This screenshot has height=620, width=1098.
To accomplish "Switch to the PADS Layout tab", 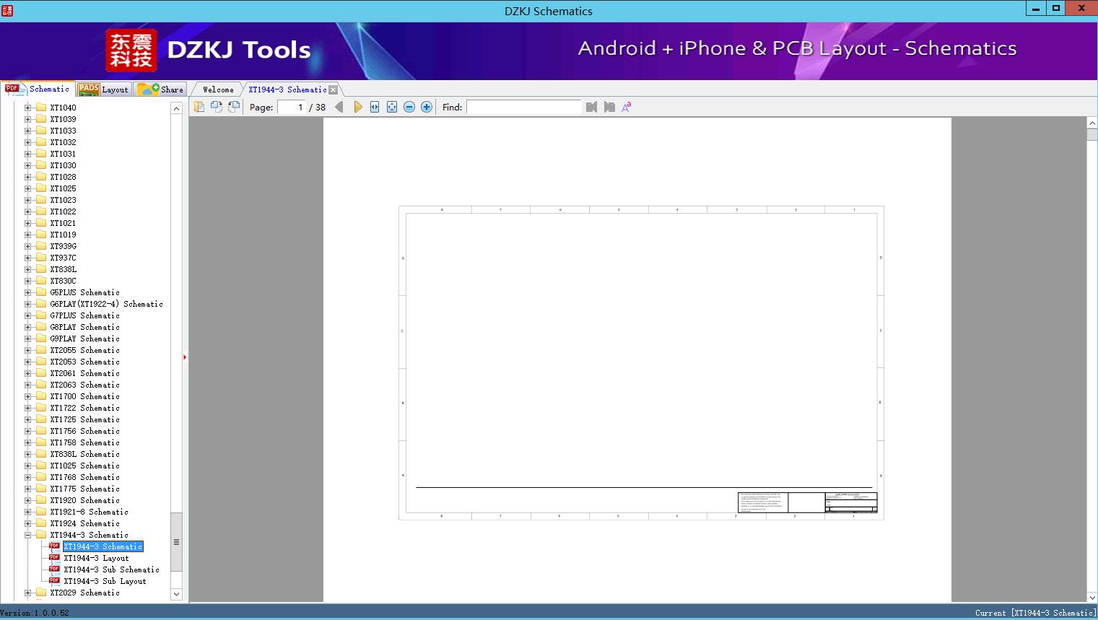I will [103, 89].
